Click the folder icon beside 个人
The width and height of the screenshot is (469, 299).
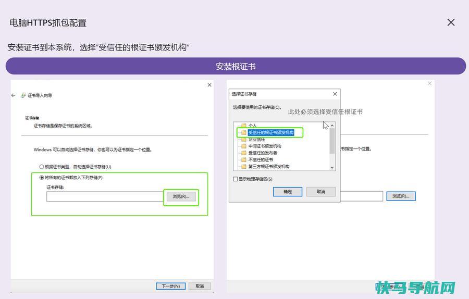tap(244, 126)
